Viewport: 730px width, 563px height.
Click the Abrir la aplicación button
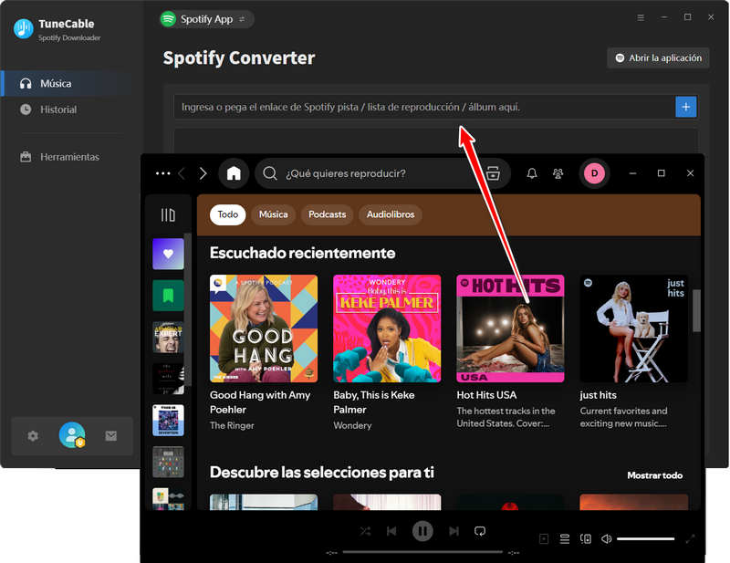(658, 57)
